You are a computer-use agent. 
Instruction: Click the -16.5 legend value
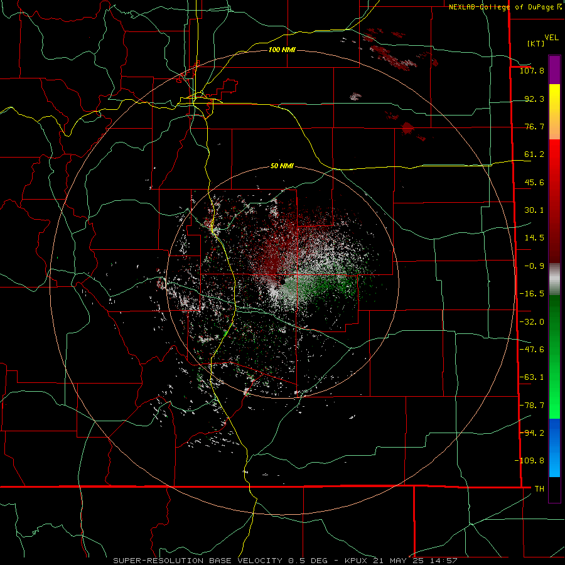(532, 294)
